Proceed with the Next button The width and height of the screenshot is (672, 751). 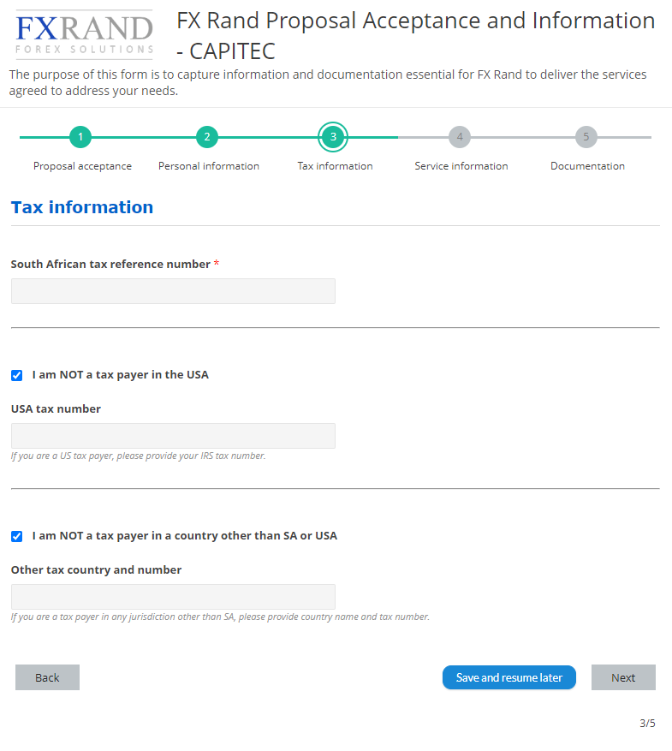pyautogui.click(x=623, y=677)
